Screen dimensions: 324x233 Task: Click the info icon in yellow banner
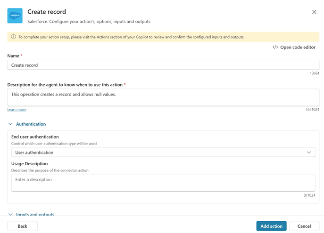(13, 37)
